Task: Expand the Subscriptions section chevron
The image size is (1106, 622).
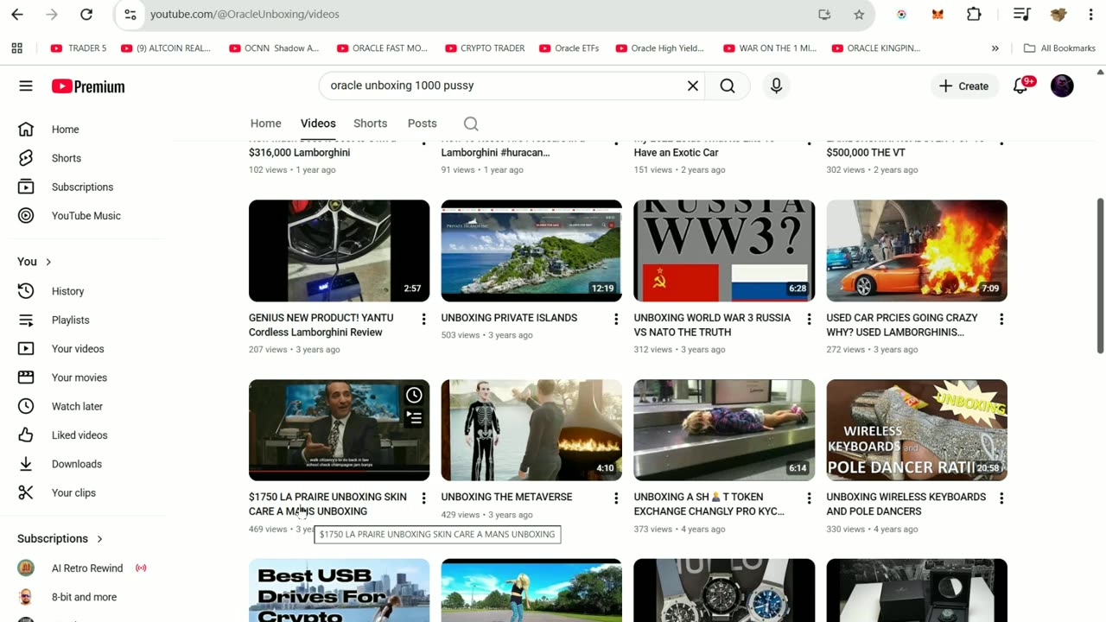Action: click(x=99, y=539)
